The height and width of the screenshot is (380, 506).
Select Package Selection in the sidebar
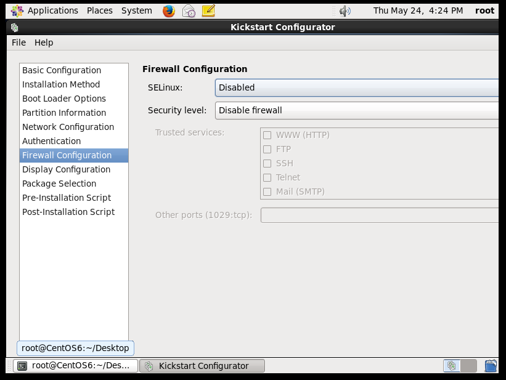(x=74, y=184)
